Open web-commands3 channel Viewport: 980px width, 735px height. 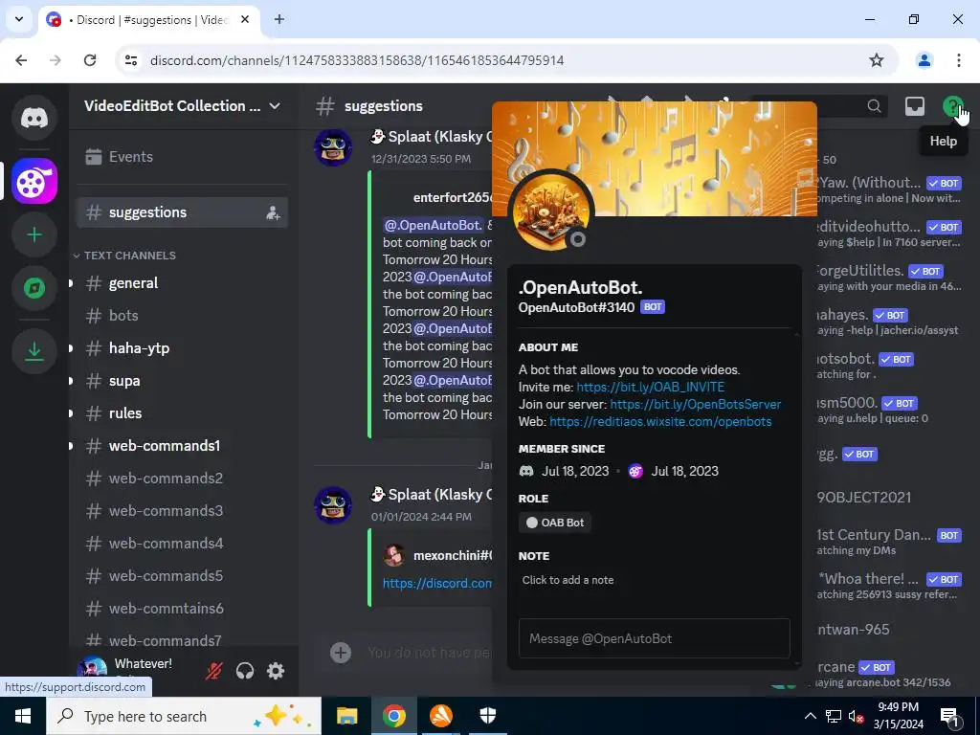pos(182,511)
